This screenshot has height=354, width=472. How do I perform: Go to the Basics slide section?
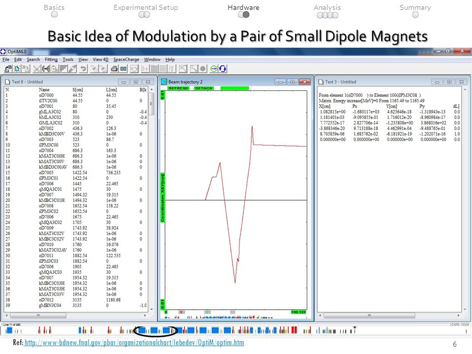(54, 7)
